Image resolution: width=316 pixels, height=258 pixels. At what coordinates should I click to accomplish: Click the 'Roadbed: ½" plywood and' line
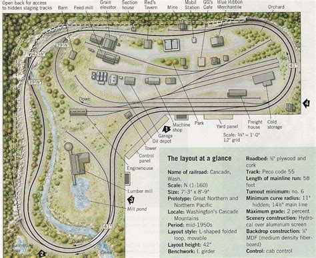pyautogui.click(x=276, y=159)
